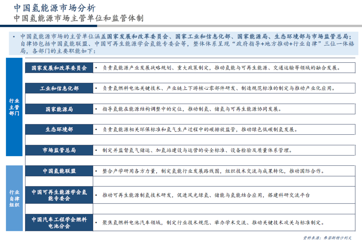Select the 行业自律组织 side label
Viewport: 362px width, 240px height.
[14, 198]
